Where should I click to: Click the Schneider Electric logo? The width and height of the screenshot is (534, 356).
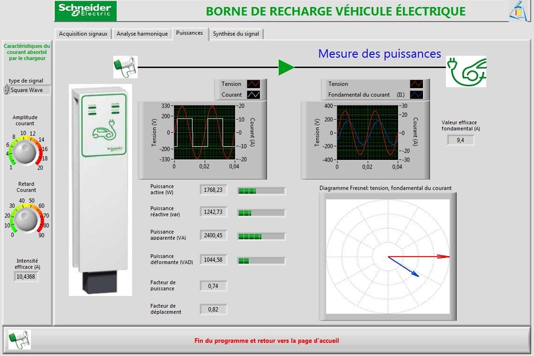click(x=85, y=11)
